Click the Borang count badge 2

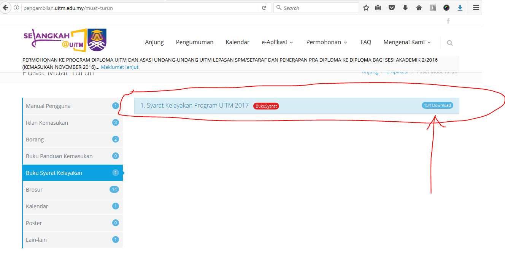tap(116, 139)
